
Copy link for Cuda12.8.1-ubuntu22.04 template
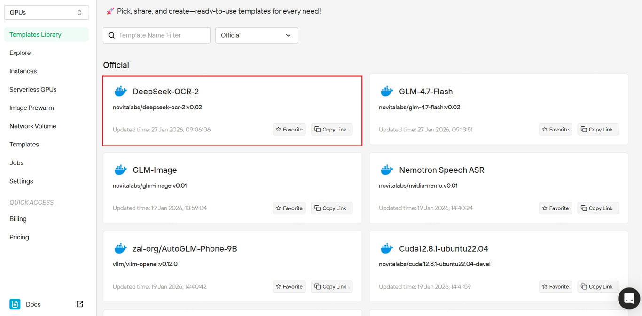[598, 286]
